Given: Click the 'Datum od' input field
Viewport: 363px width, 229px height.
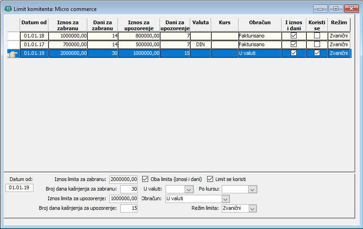Looking at the screenshot, I should (x=19, y=188).
